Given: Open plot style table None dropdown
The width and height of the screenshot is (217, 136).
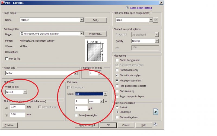Looking at the screenshot, I should (x=151, y=20).
